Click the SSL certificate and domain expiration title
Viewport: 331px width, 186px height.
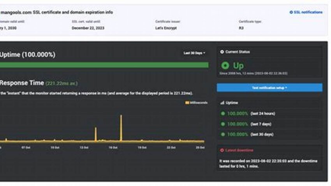click(56, 12)
